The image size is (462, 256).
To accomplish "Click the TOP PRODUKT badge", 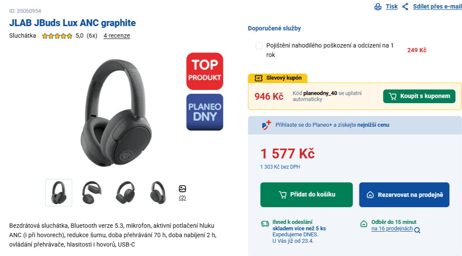I will click(204, 71).
